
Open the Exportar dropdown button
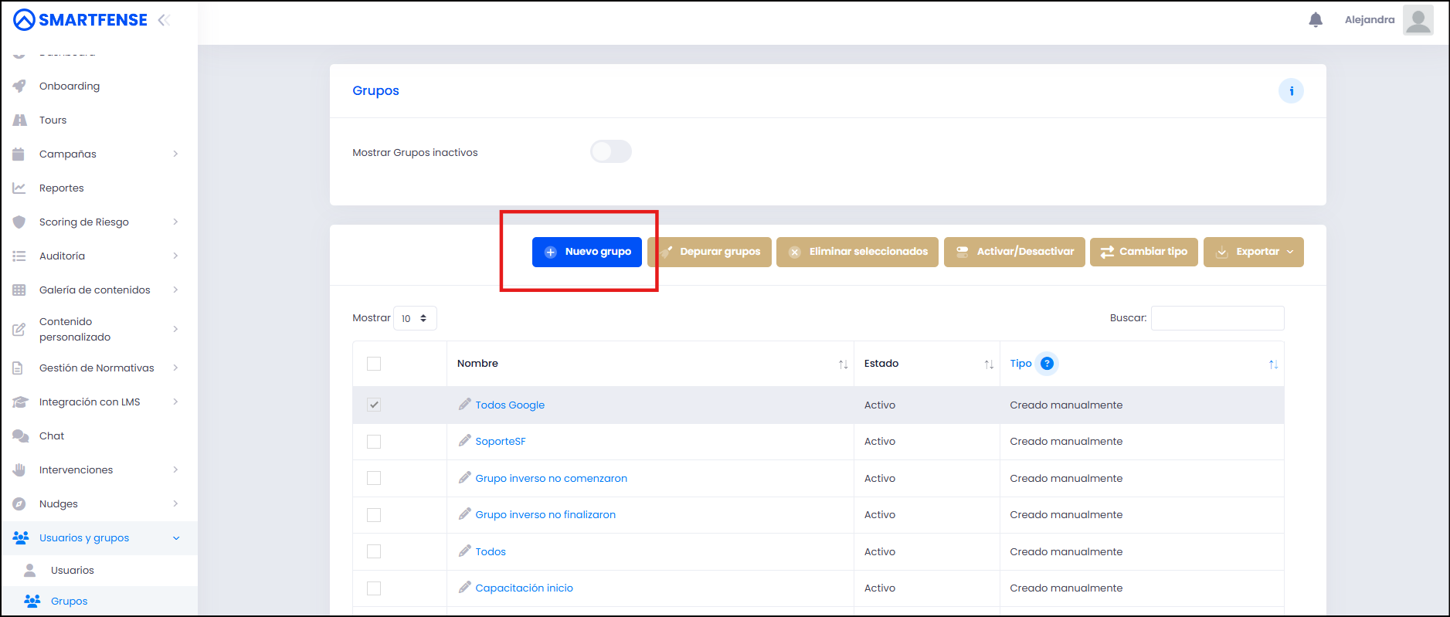(1253, 252)
